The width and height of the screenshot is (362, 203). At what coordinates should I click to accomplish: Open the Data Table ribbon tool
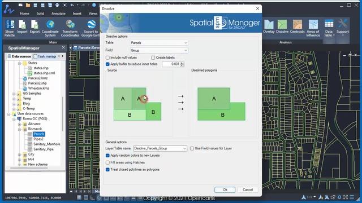[x=329, y=28]
